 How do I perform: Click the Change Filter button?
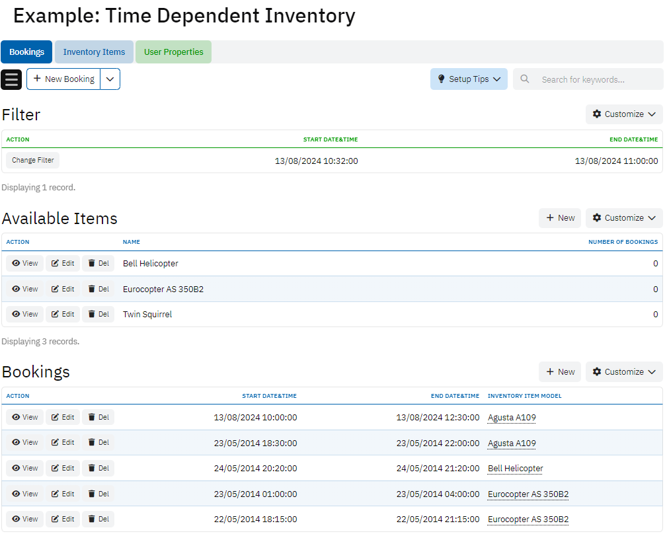click(x=33, y=161)
